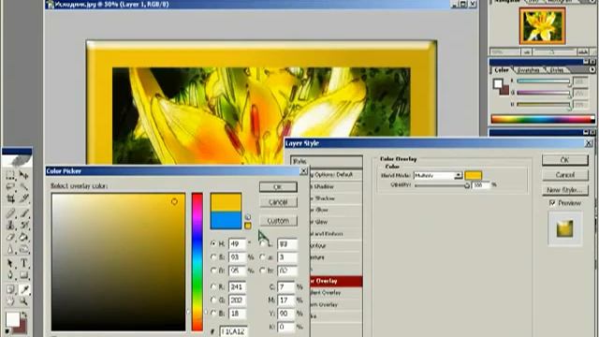Image resolution: width=599 pixels, height=337 pixels.
Task: Select the Rectangular Marquee tool
Action: click(x=10, y=175)
